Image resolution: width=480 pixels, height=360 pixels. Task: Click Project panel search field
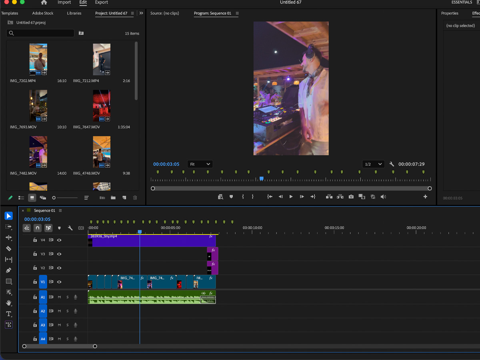pos(40,33)
